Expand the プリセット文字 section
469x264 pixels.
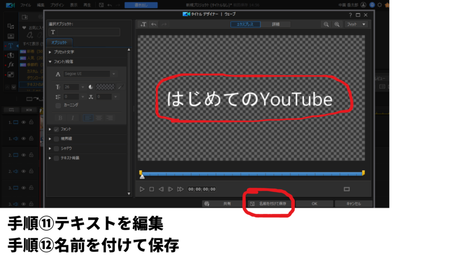point(50,52)
